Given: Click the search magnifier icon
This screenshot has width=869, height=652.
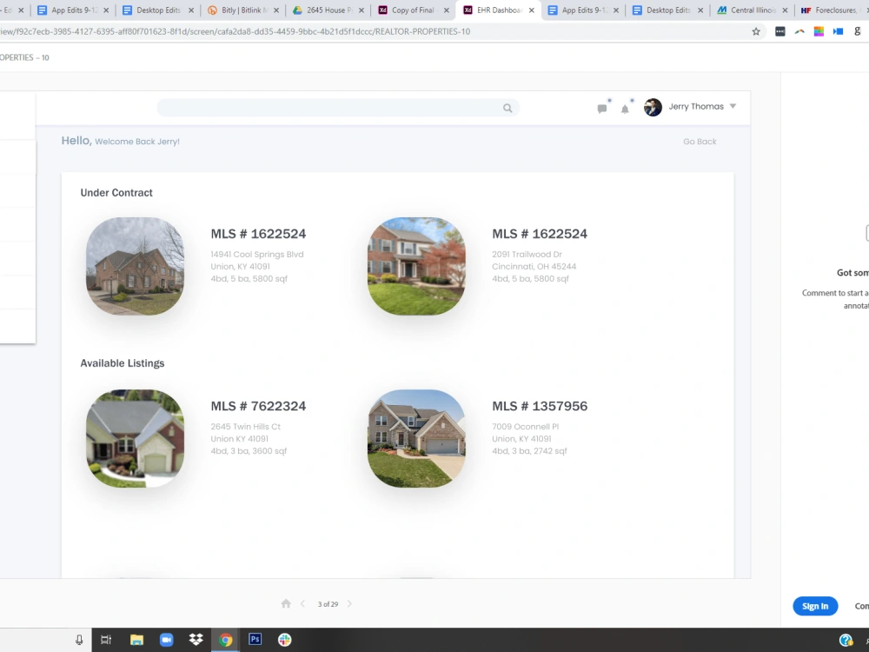Looking at the screenshot, I should coord(507,108).
